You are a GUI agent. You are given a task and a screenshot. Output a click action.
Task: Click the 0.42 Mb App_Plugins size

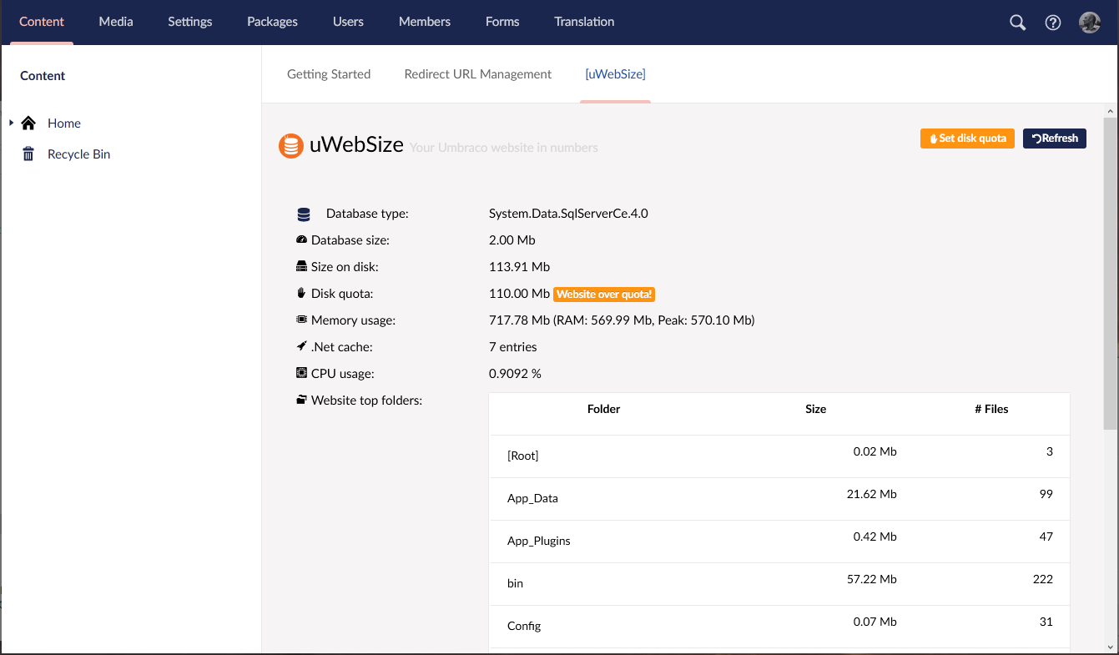pos(875,537)
